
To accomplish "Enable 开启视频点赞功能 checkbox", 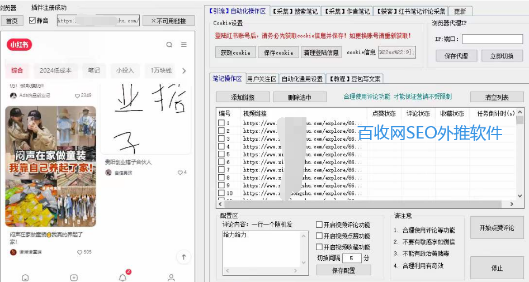I will pos(319,236).
